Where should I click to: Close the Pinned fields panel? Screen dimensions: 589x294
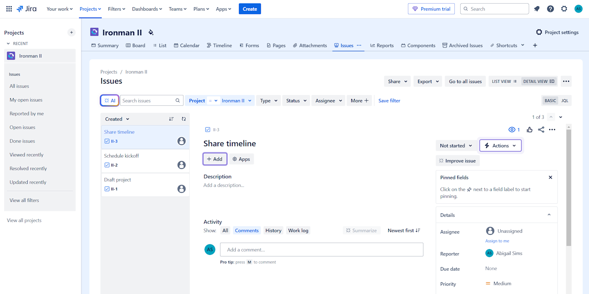pyautogui.click(x=550, y=177)
